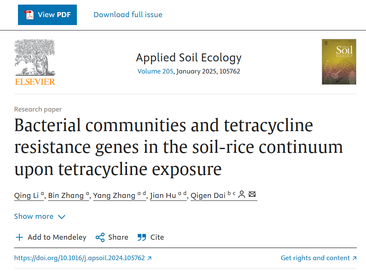Download the full issue
The height and width of the screenshot is (271, 366).
click(128, 15)
